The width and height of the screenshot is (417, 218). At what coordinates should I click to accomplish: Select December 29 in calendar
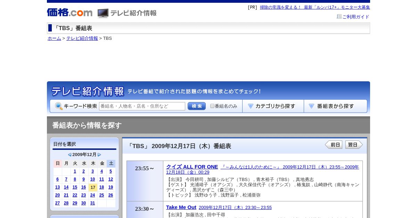click(x=75, y=203)
